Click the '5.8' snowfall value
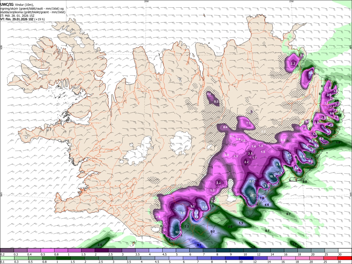 click(182, 213)
